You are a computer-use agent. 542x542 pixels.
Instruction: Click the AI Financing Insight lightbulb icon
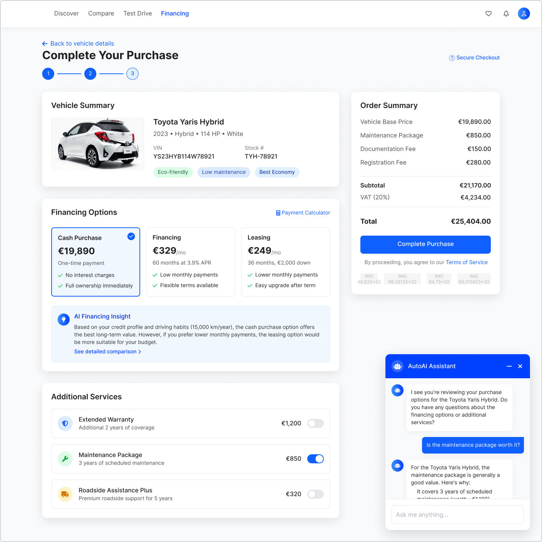coord(64,320)
